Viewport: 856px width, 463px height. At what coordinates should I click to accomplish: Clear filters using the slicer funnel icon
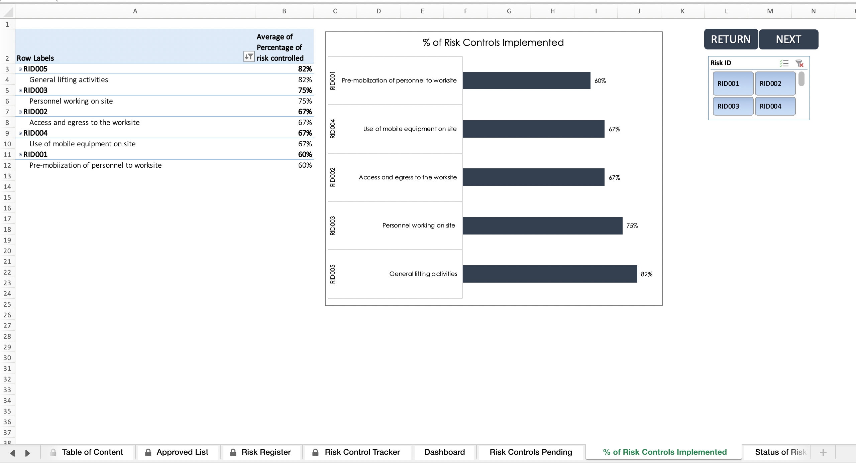[x=800, y=63]
